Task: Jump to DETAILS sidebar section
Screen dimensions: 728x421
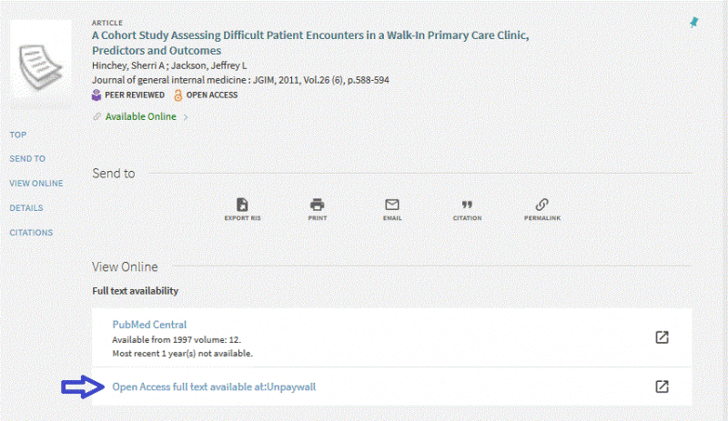Action: (x=26, y=208)
